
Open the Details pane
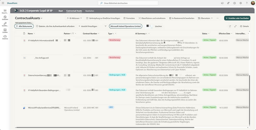(x=245, y=26)
